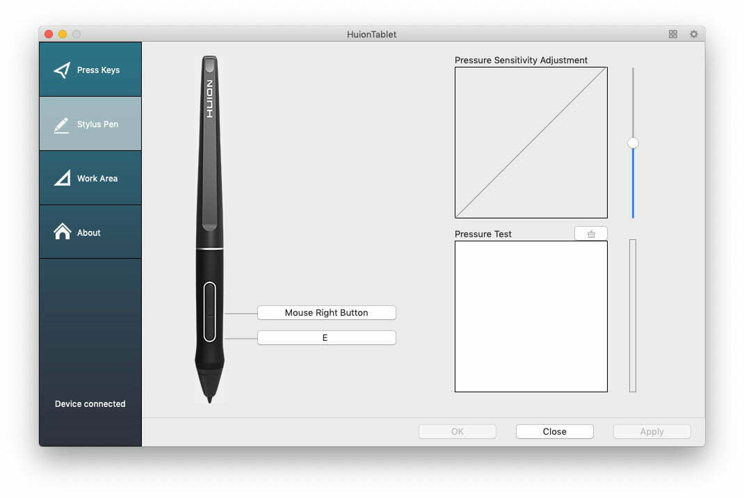Click the Close button

555,431
